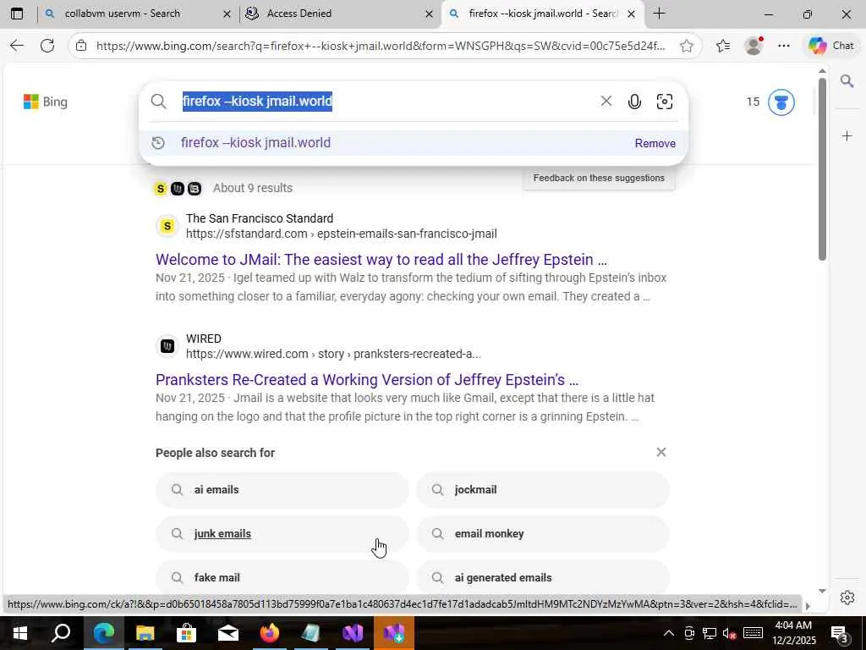Open the Favorites list icon

point(723,46)
